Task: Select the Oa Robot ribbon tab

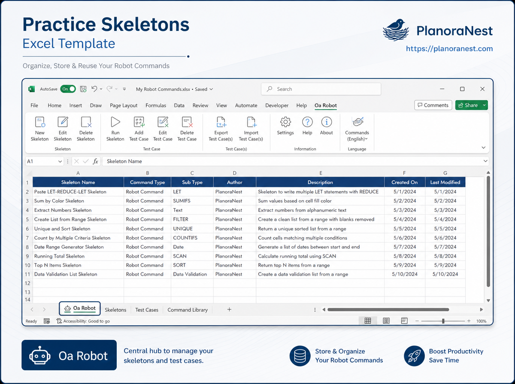Action: 326,105
